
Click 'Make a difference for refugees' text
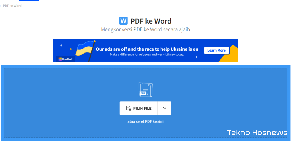[147, 54]
